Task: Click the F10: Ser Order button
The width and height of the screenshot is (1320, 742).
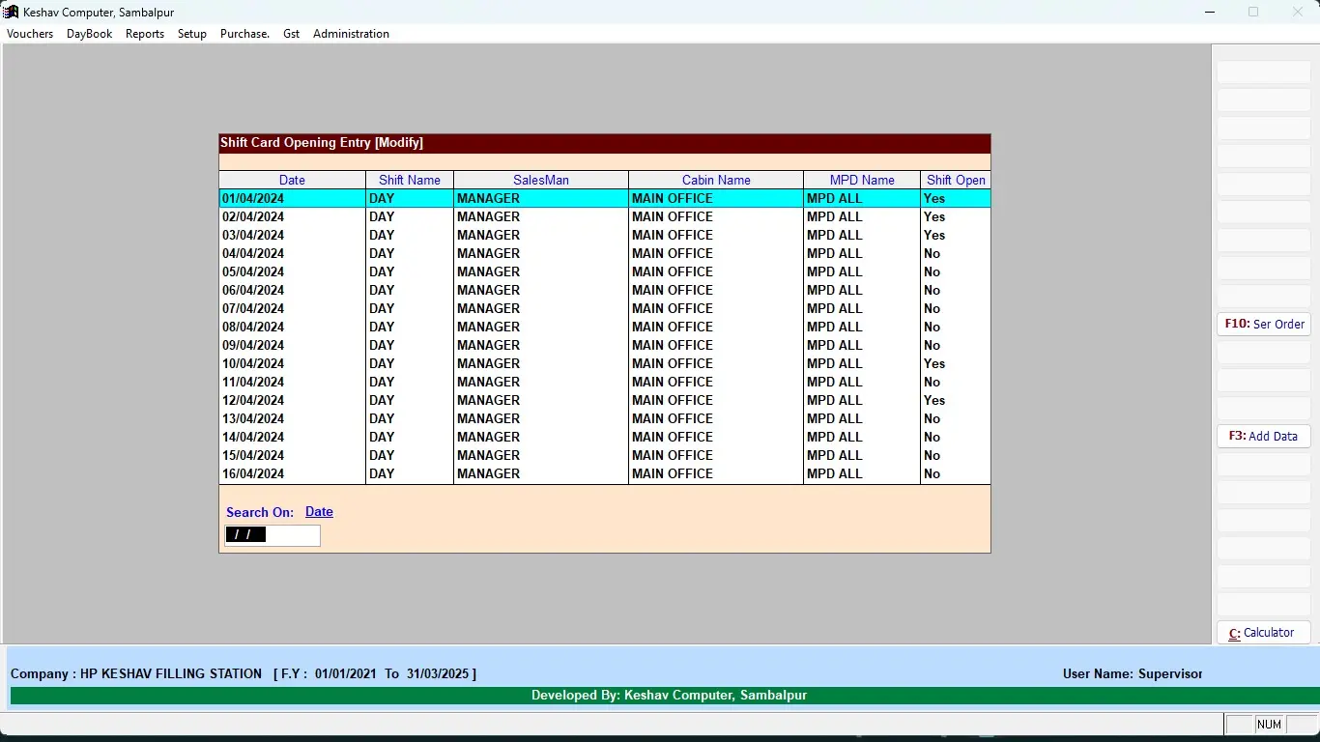Action: pos(1264,325)
